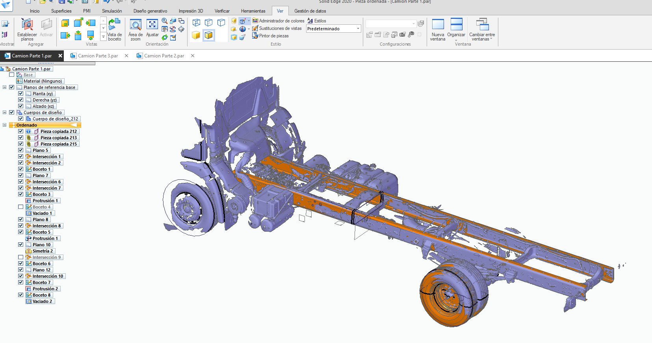Viewport: 652px width, 343px height.
Task: Collapse the Planos de referencia base node
Action: [5, 87]
